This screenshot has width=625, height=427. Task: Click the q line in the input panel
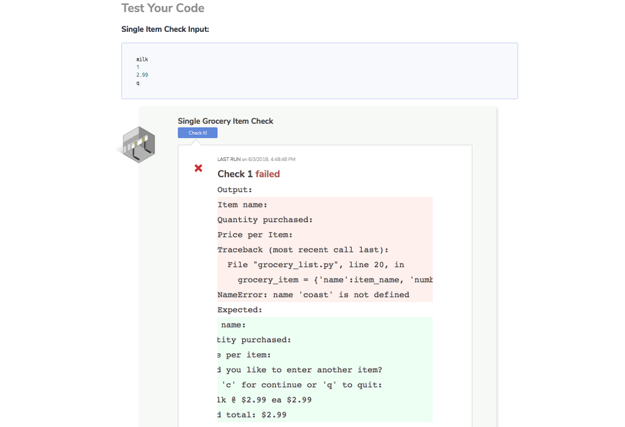pos(138,83)
